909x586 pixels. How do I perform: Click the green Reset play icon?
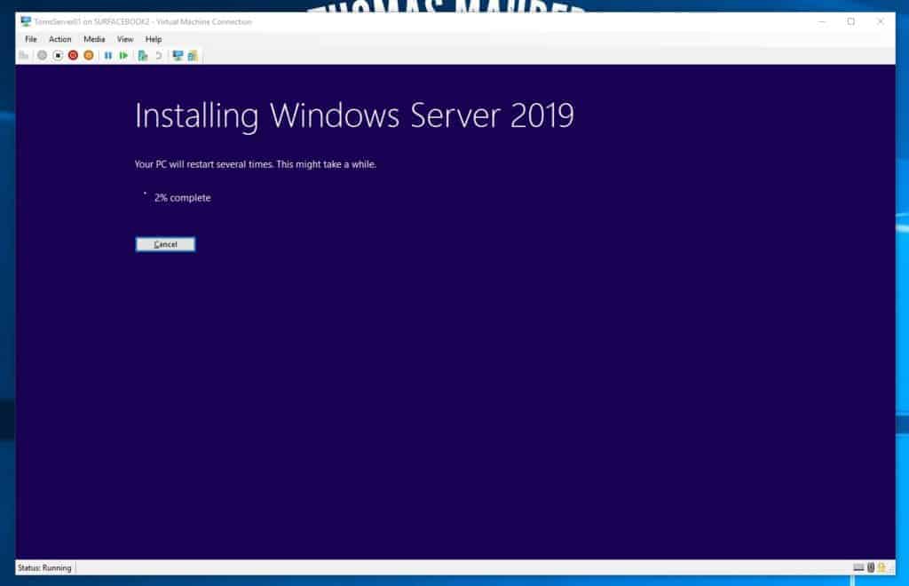123,56
